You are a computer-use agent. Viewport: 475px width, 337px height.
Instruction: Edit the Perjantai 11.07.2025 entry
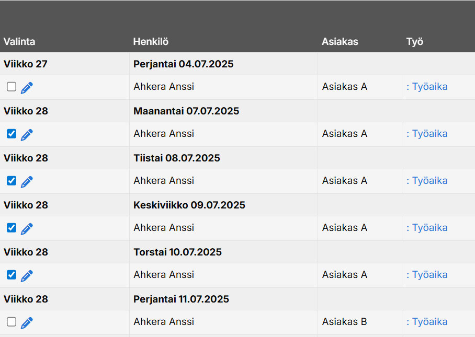click(27, 323)
